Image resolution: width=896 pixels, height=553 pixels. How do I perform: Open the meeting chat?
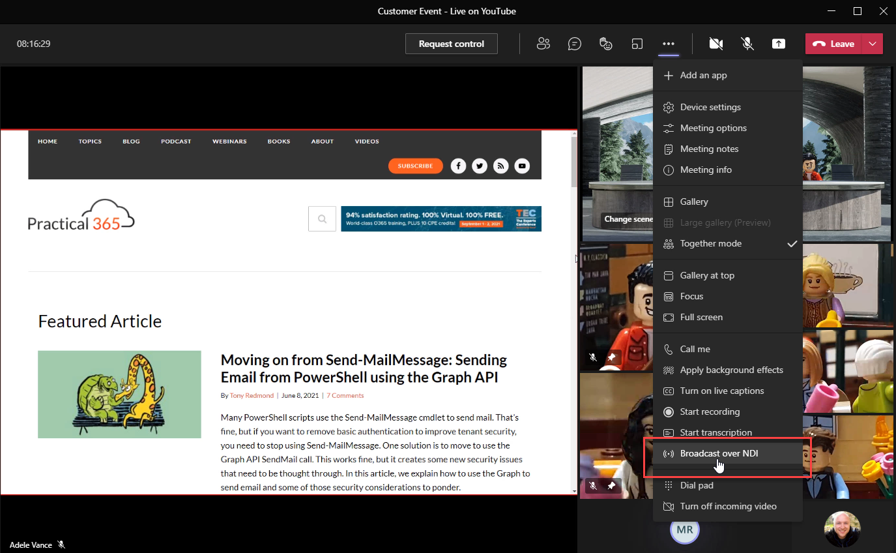[x=574, y=44]
